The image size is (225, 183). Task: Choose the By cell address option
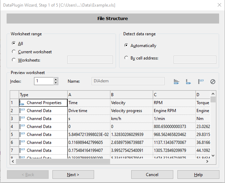pyautogui.click(x=126, y=58)
